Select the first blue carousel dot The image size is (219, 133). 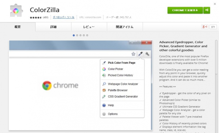point(74,35)
